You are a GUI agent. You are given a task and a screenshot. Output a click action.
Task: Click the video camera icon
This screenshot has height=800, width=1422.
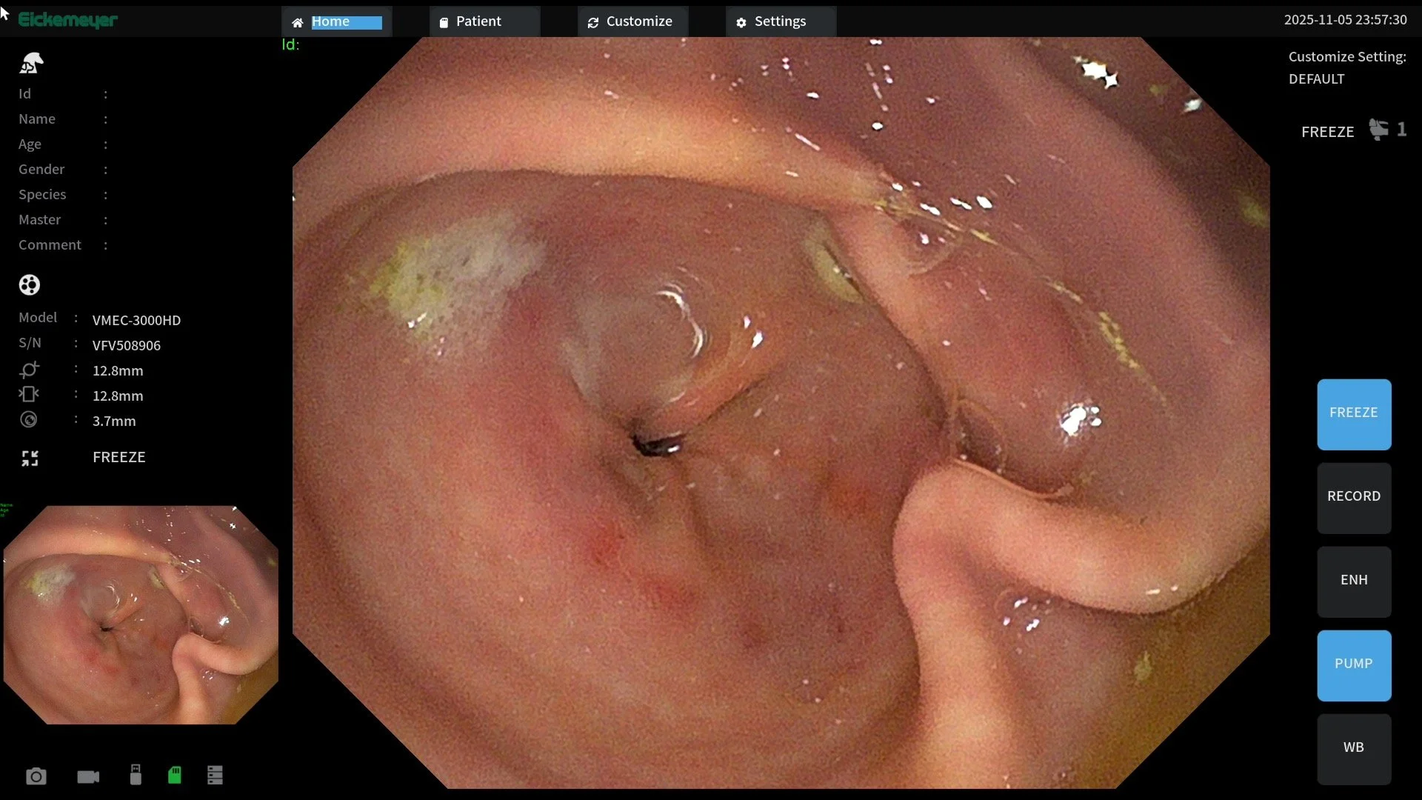[88, 776]
